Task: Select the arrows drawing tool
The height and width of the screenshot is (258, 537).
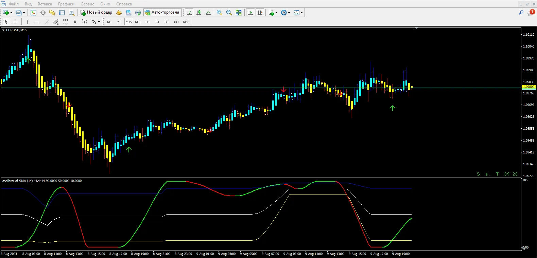Action: (x=94, y=22)
